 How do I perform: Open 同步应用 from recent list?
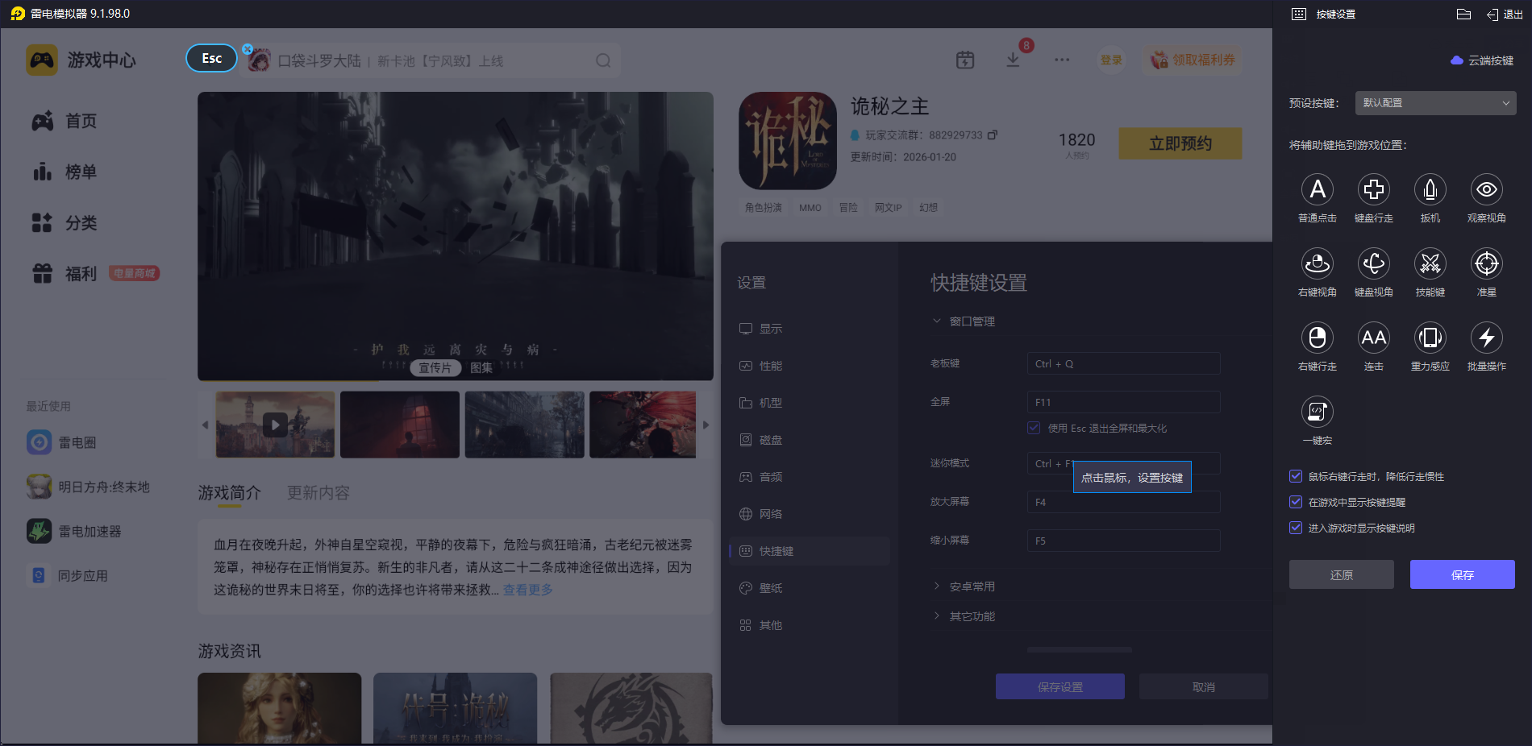click(68, 575)
